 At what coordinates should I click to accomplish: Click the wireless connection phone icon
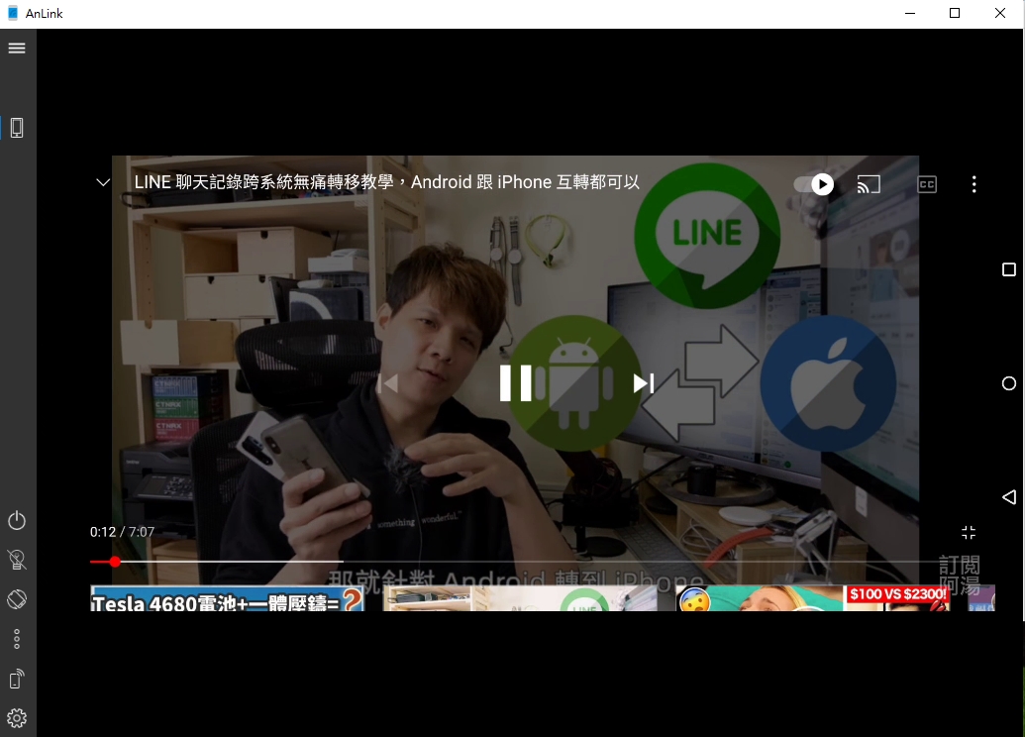pos(17,679)
